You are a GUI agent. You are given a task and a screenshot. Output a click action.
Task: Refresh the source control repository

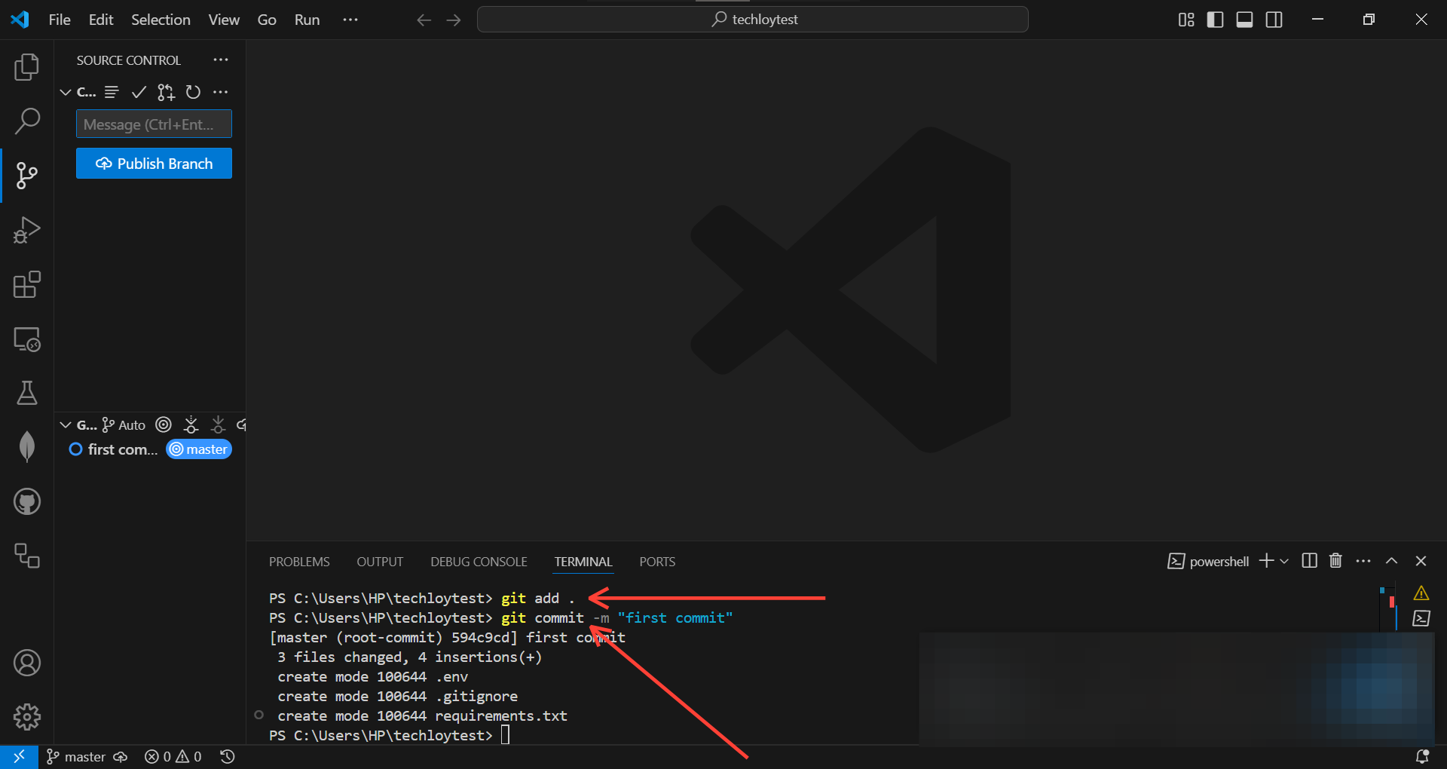(193, 92)
